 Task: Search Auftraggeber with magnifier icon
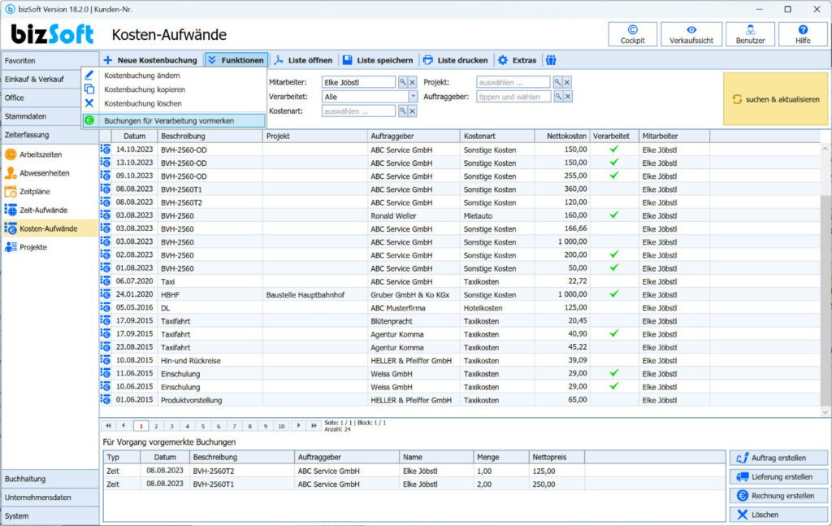point(558,97)
